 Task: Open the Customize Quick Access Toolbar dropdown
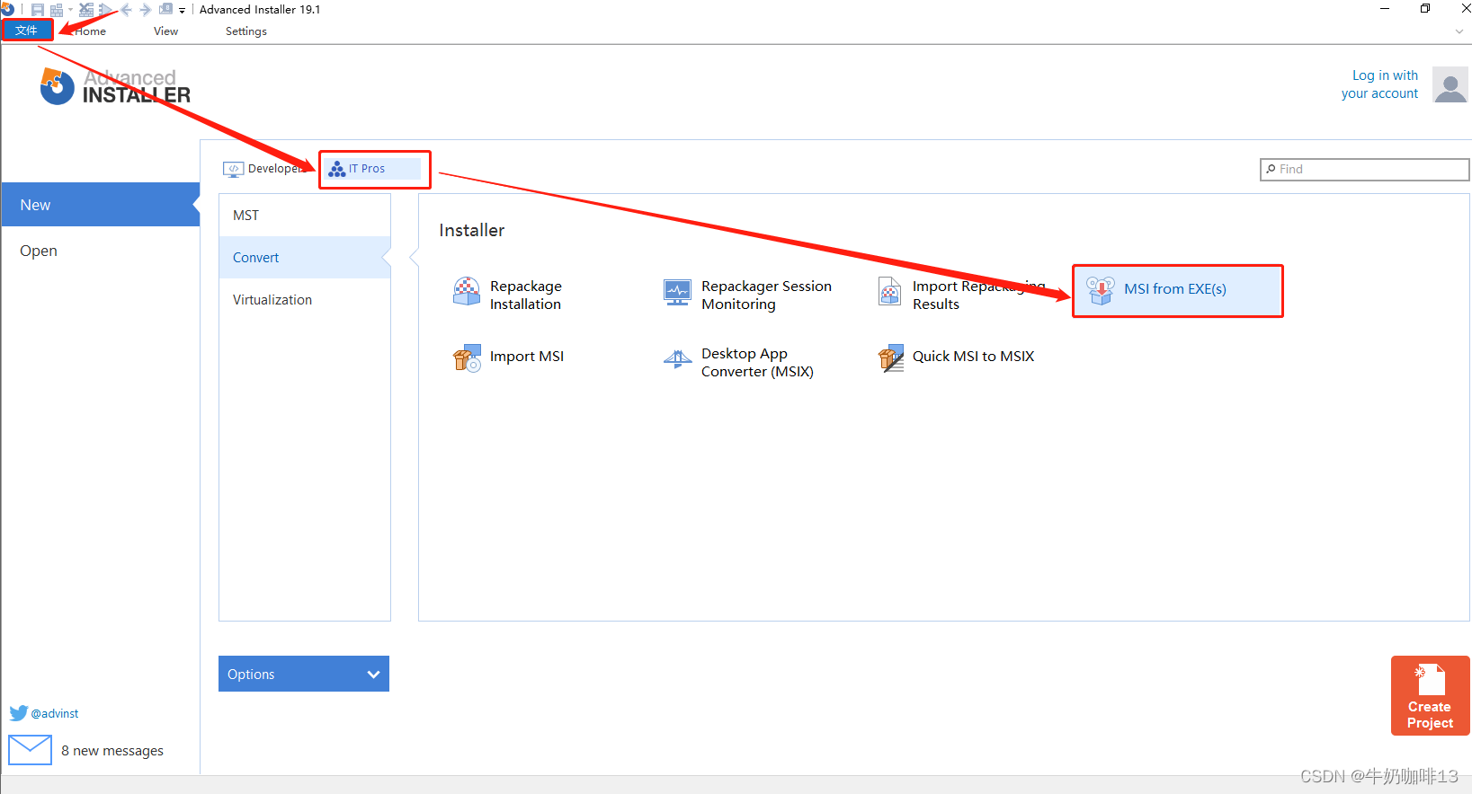(182, 11)
